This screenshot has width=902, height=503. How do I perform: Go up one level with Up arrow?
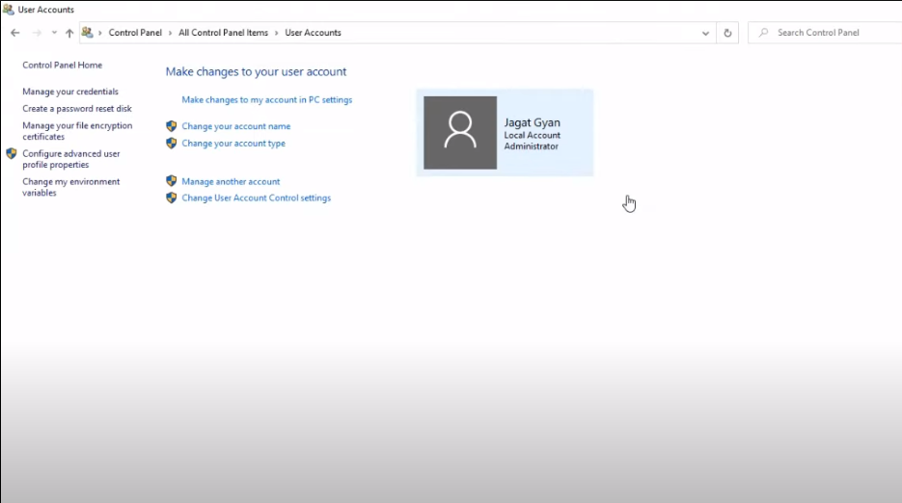pyautogui.click(x=69, y=33)
